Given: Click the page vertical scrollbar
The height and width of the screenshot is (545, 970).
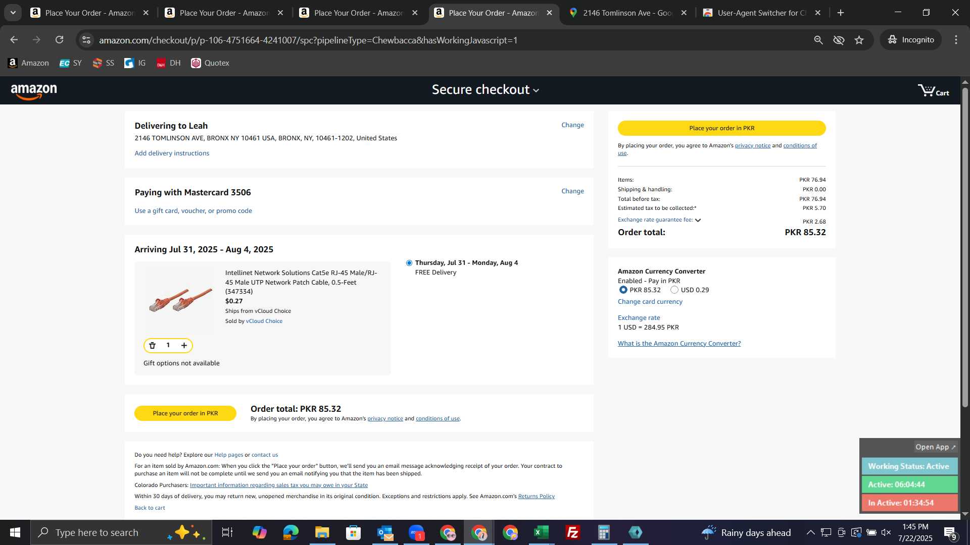Looking at the screenshot, I should pyautogui.click(x=965, y=247).
